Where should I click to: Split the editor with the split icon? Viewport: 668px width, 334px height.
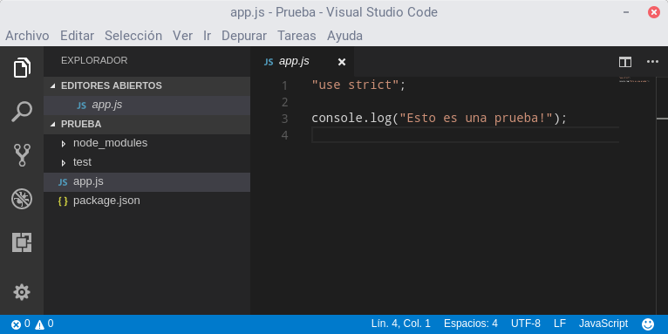pyautogui.click(x=625, y=62)
